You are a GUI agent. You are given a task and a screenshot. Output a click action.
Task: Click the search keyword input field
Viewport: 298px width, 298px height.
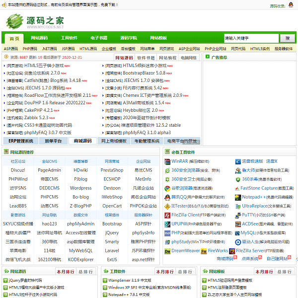(x=251, y=38)
